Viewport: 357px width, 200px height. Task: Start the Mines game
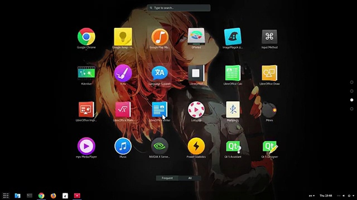click(269, 110)
